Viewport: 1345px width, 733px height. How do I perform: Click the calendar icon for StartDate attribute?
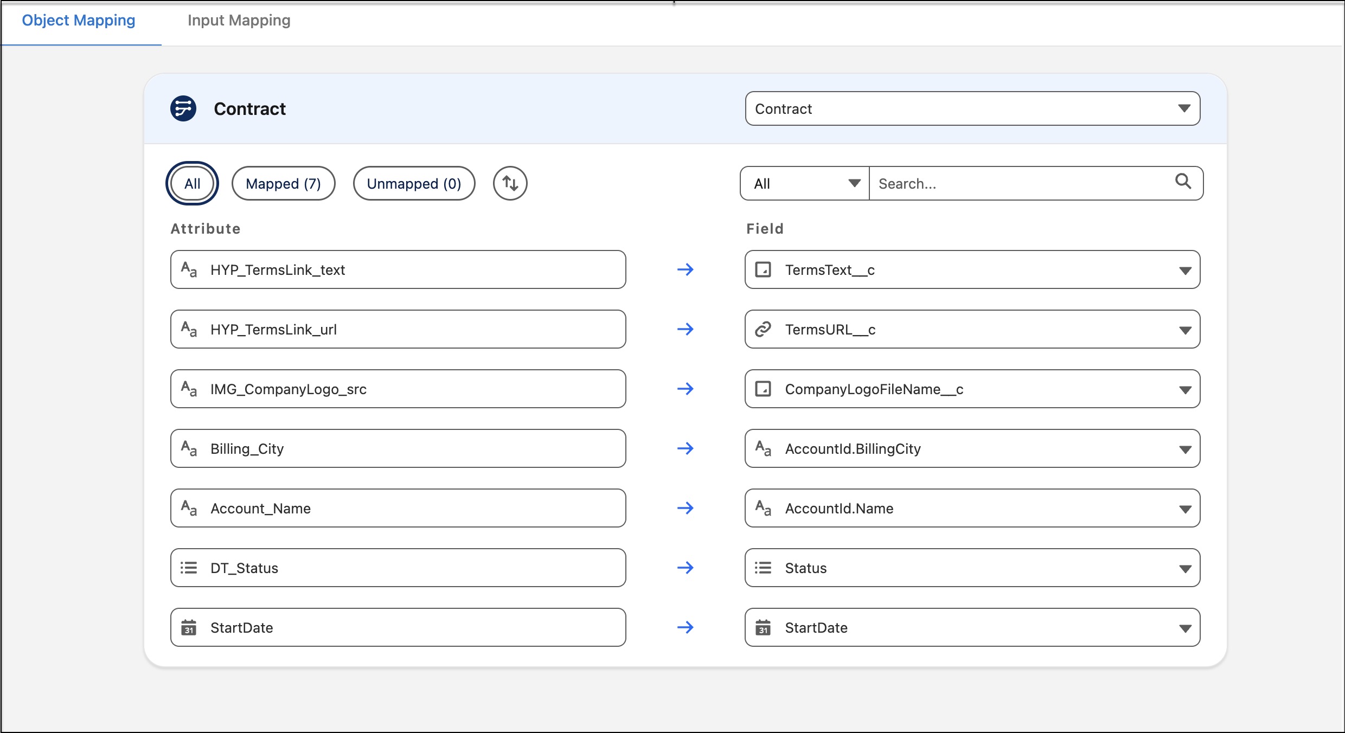point(189,627)
